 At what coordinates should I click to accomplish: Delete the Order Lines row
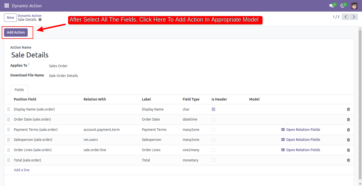coord(348,150)
